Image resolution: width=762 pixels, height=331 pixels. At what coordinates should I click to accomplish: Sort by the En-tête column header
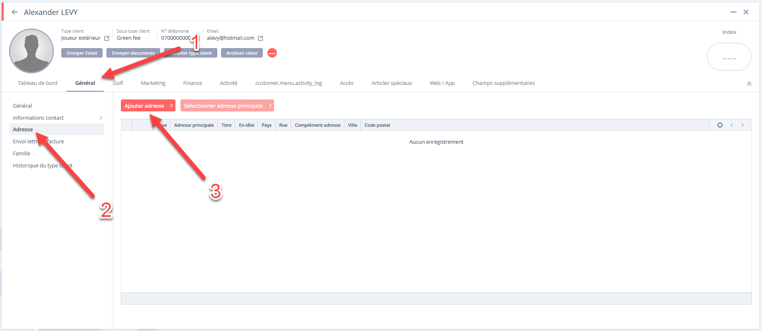click(247, 125)
